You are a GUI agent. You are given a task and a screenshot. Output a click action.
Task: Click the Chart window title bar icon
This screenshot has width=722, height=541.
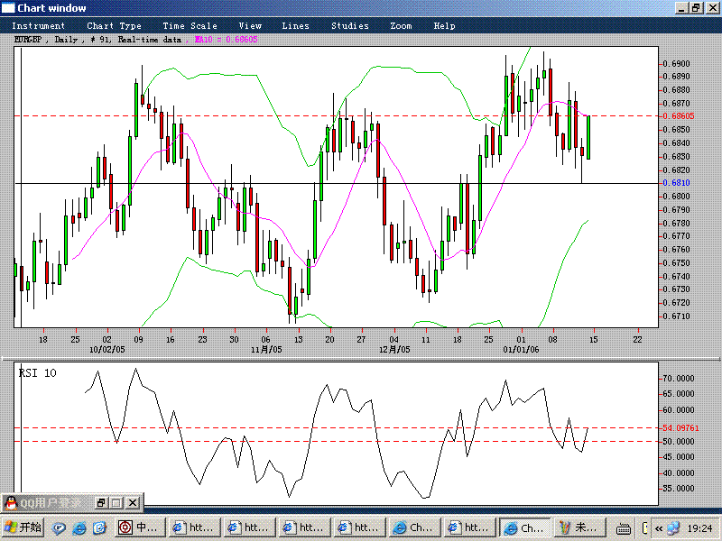tap(8, 8)
